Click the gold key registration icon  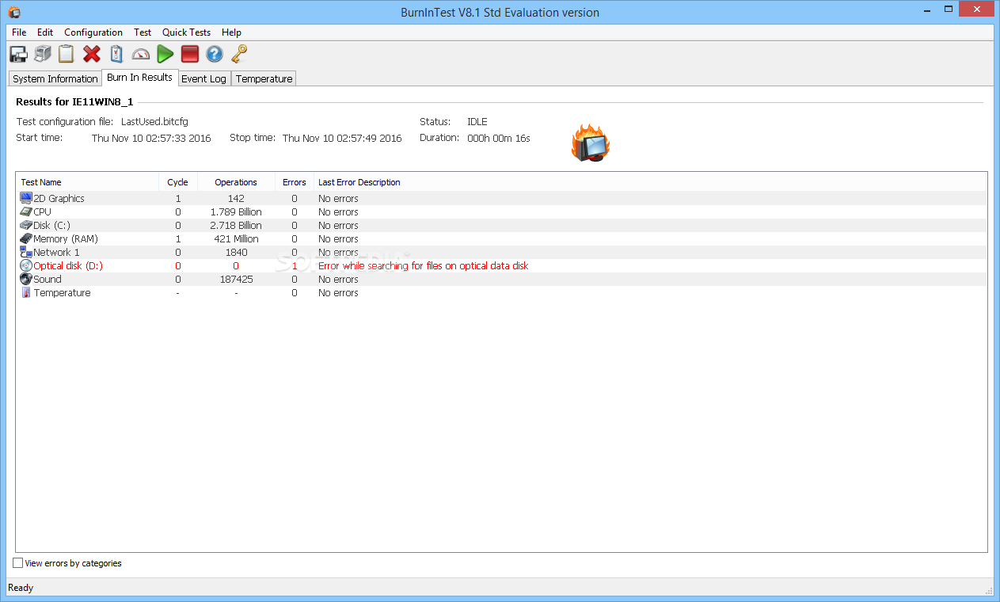(x=239, y=54)
